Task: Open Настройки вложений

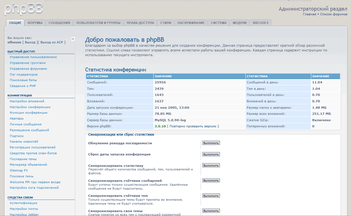Action: 27,101
